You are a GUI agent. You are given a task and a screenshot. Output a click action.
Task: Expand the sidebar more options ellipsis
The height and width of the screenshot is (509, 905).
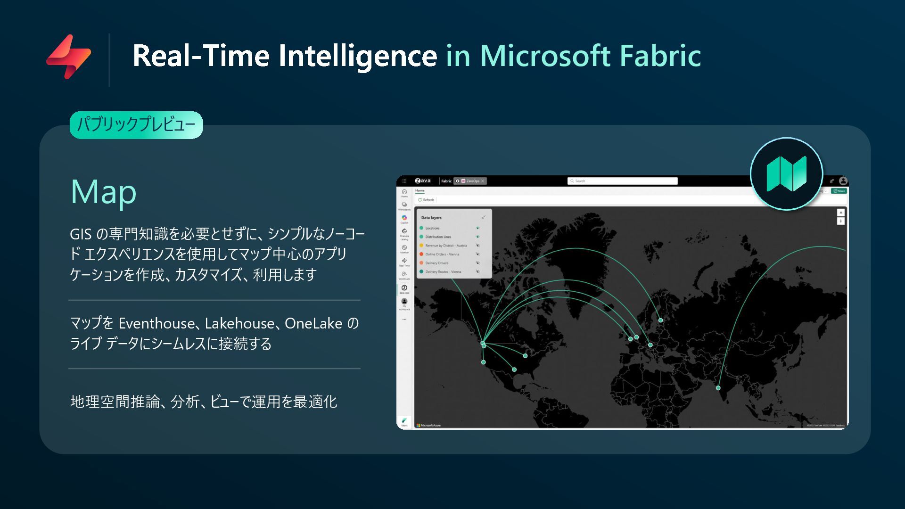pos(404,320)
